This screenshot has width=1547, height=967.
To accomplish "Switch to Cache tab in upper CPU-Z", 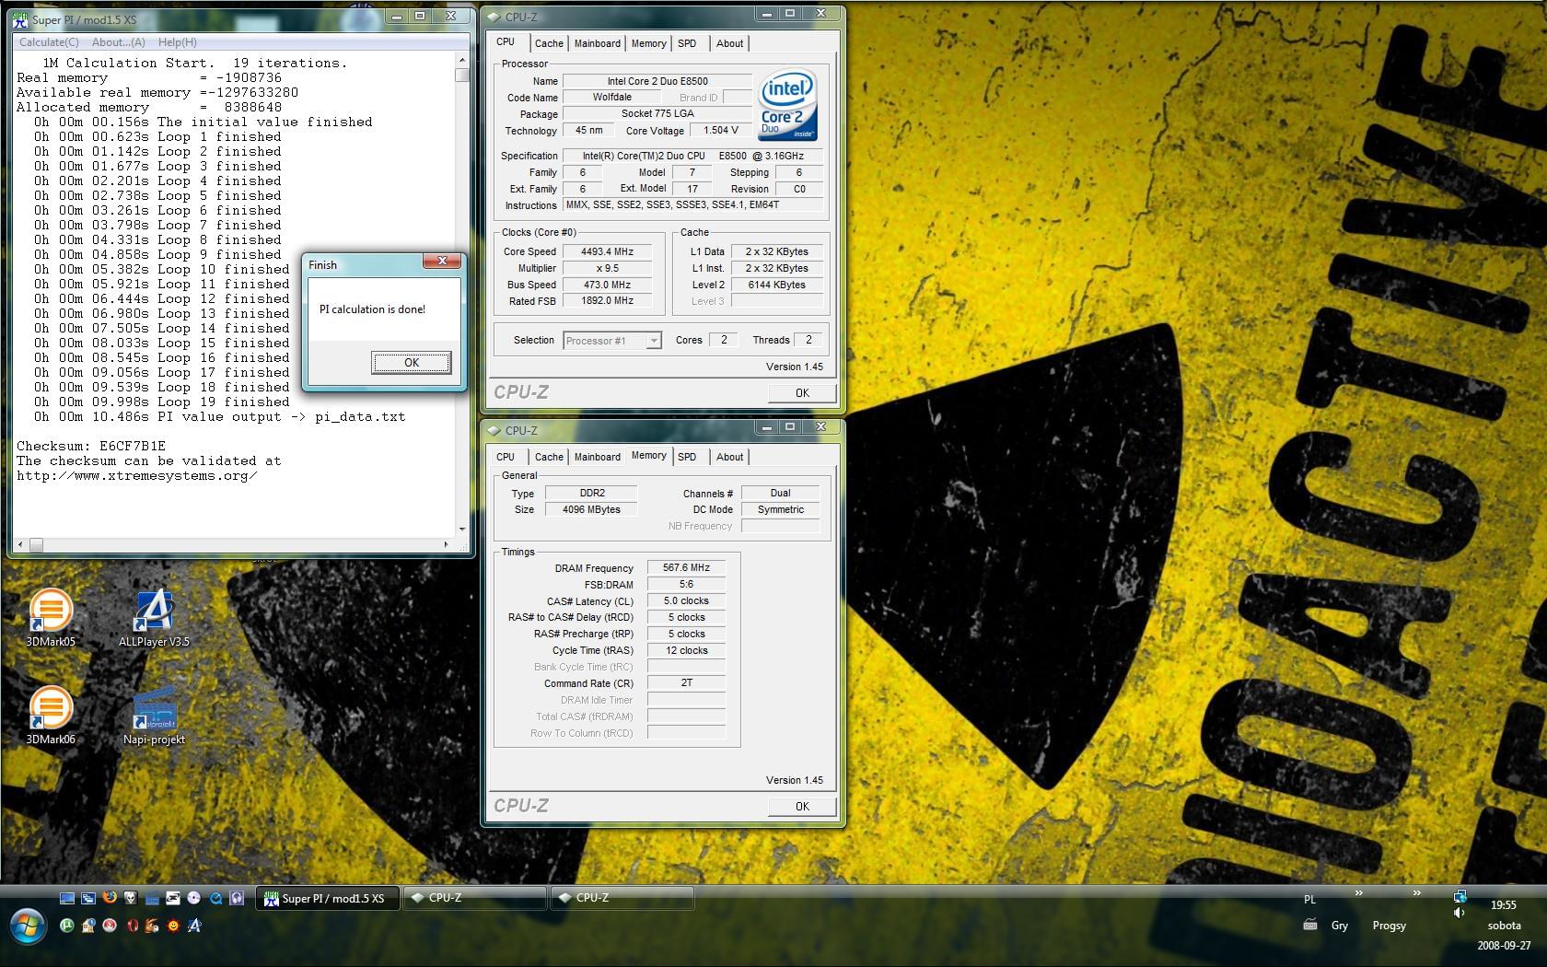I will (549, 43).
